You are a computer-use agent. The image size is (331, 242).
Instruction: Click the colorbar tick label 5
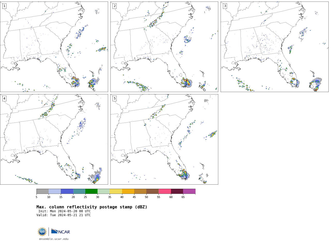click(36, 197)
